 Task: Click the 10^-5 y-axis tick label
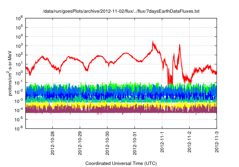[x=19, y=119]
